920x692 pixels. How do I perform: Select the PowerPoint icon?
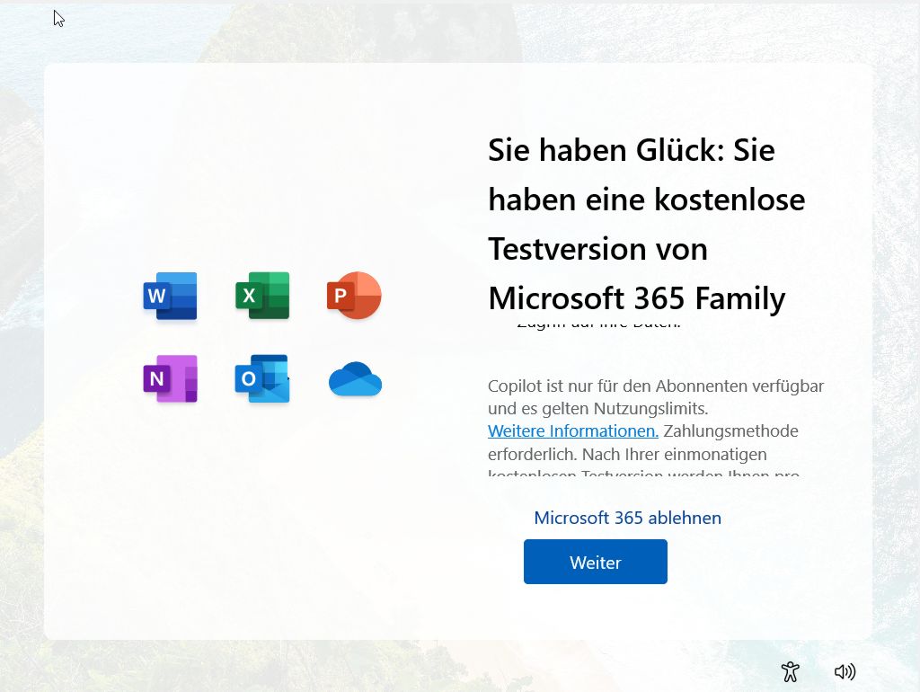pos(354,296)
